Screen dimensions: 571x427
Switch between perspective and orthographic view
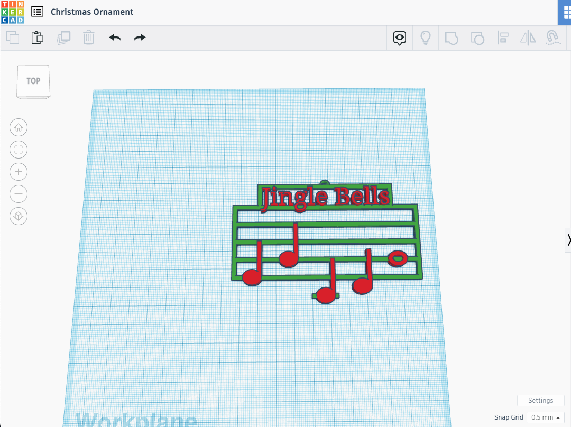coord(19,216)
